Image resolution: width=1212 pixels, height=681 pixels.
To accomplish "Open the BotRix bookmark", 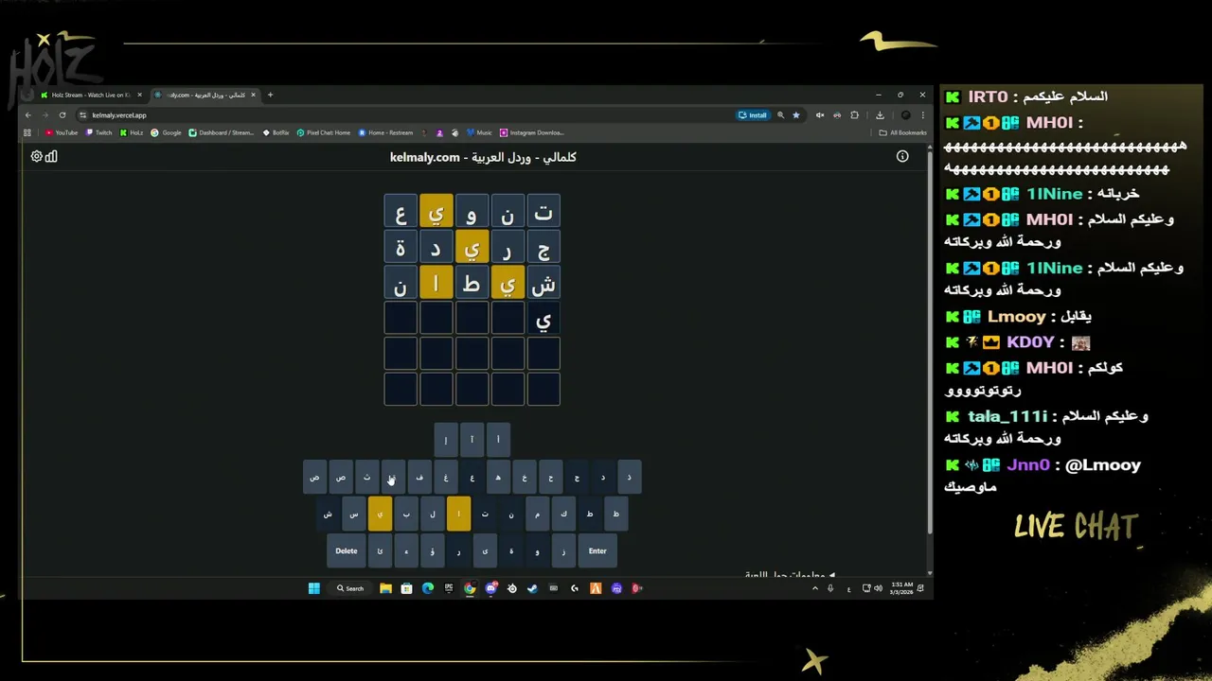I will [x=276, y=132].
